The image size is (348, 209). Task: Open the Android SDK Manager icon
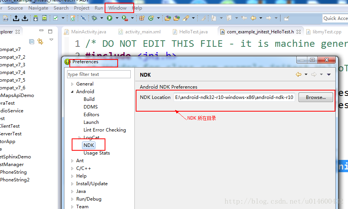[36, 18]
